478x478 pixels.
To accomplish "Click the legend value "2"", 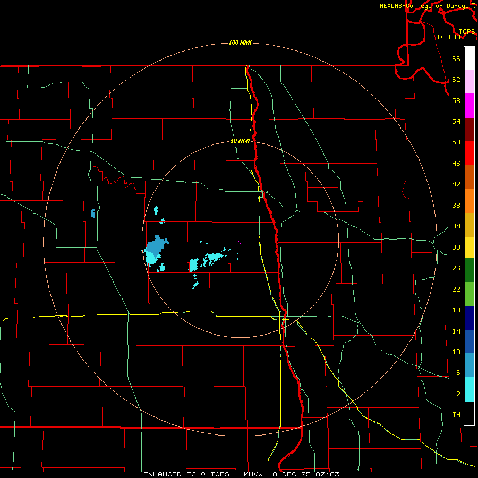I will click(x=458, y=394).
